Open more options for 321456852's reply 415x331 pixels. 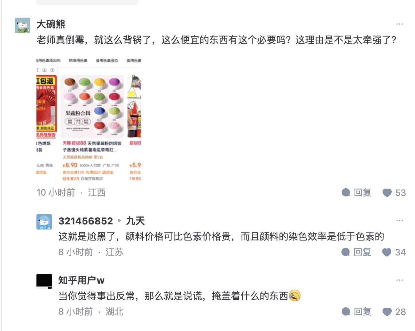(x=399, y=221)
